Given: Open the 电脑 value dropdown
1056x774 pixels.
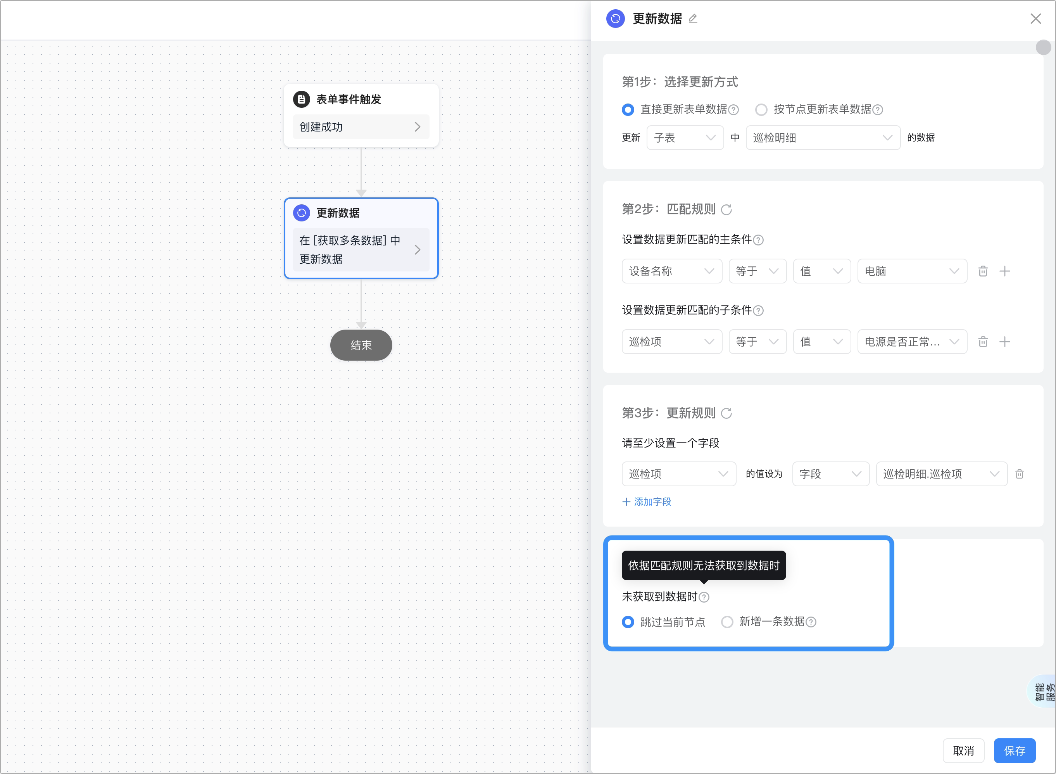Looking at the screenshot, I should [x=912, y=271].
